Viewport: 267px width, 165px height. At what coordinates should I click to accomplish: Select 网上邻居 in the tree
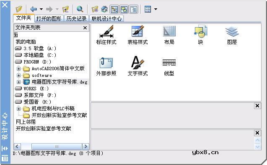click(x=26, y=122)
